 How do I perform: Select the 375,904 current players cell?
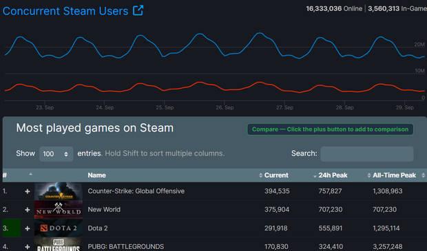click(x=277, y=210)
